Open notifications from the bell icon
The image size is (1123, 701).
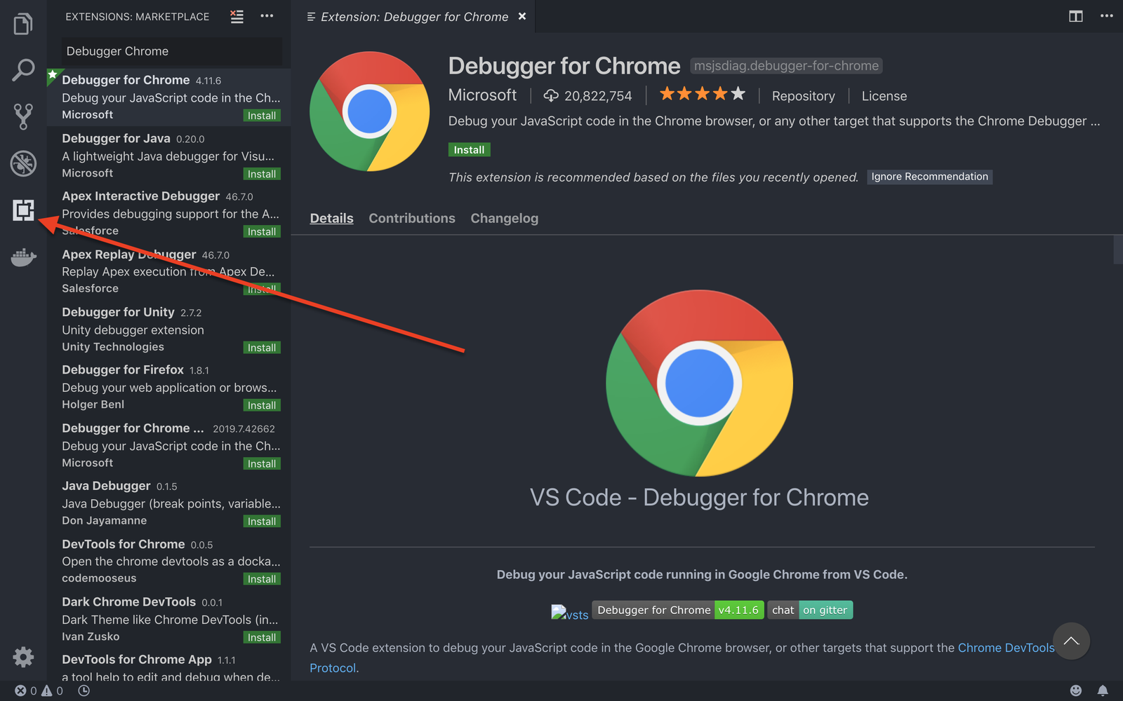[x=1101, y=690]
